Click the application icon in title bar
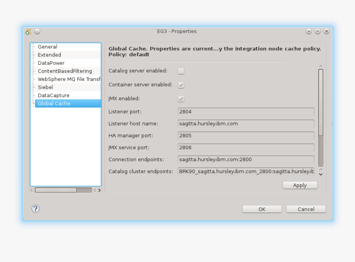 coord(28,31)
